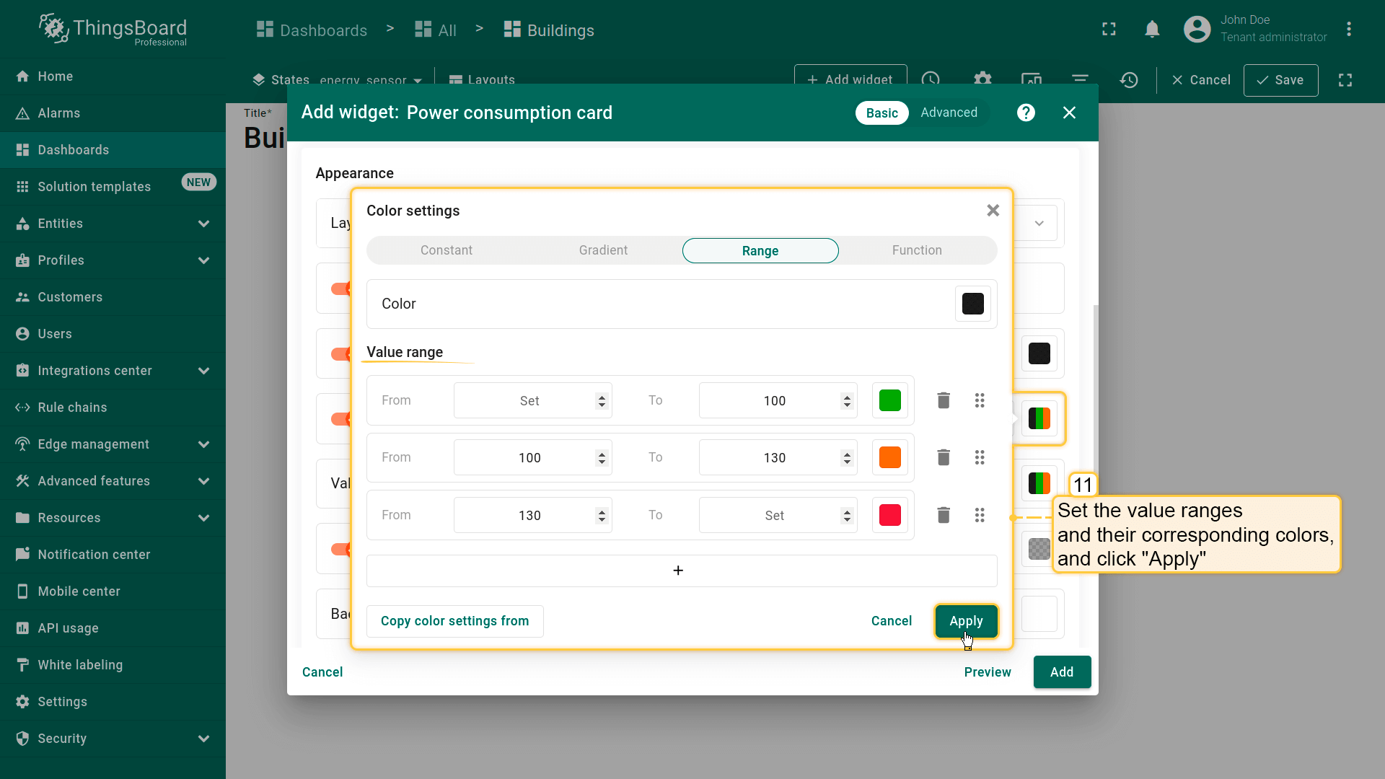
Task: Open the orange range color swatch
Action: (889, 457)
